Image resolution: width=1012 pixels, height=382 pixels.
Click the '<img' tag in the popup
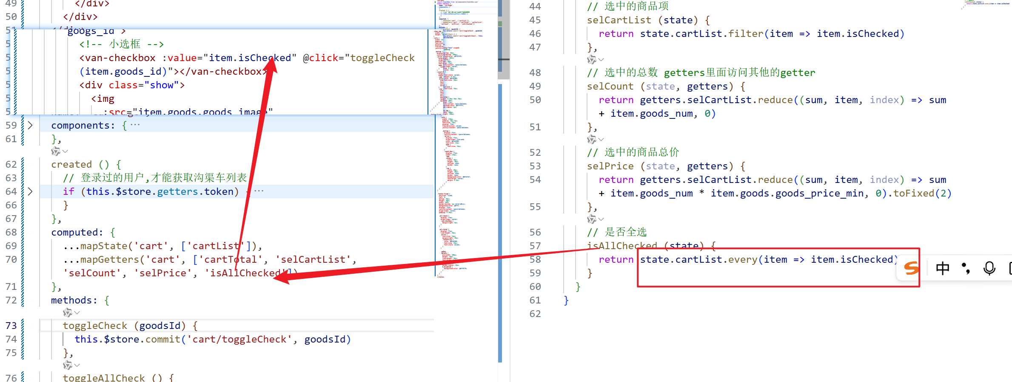point(103,98)
